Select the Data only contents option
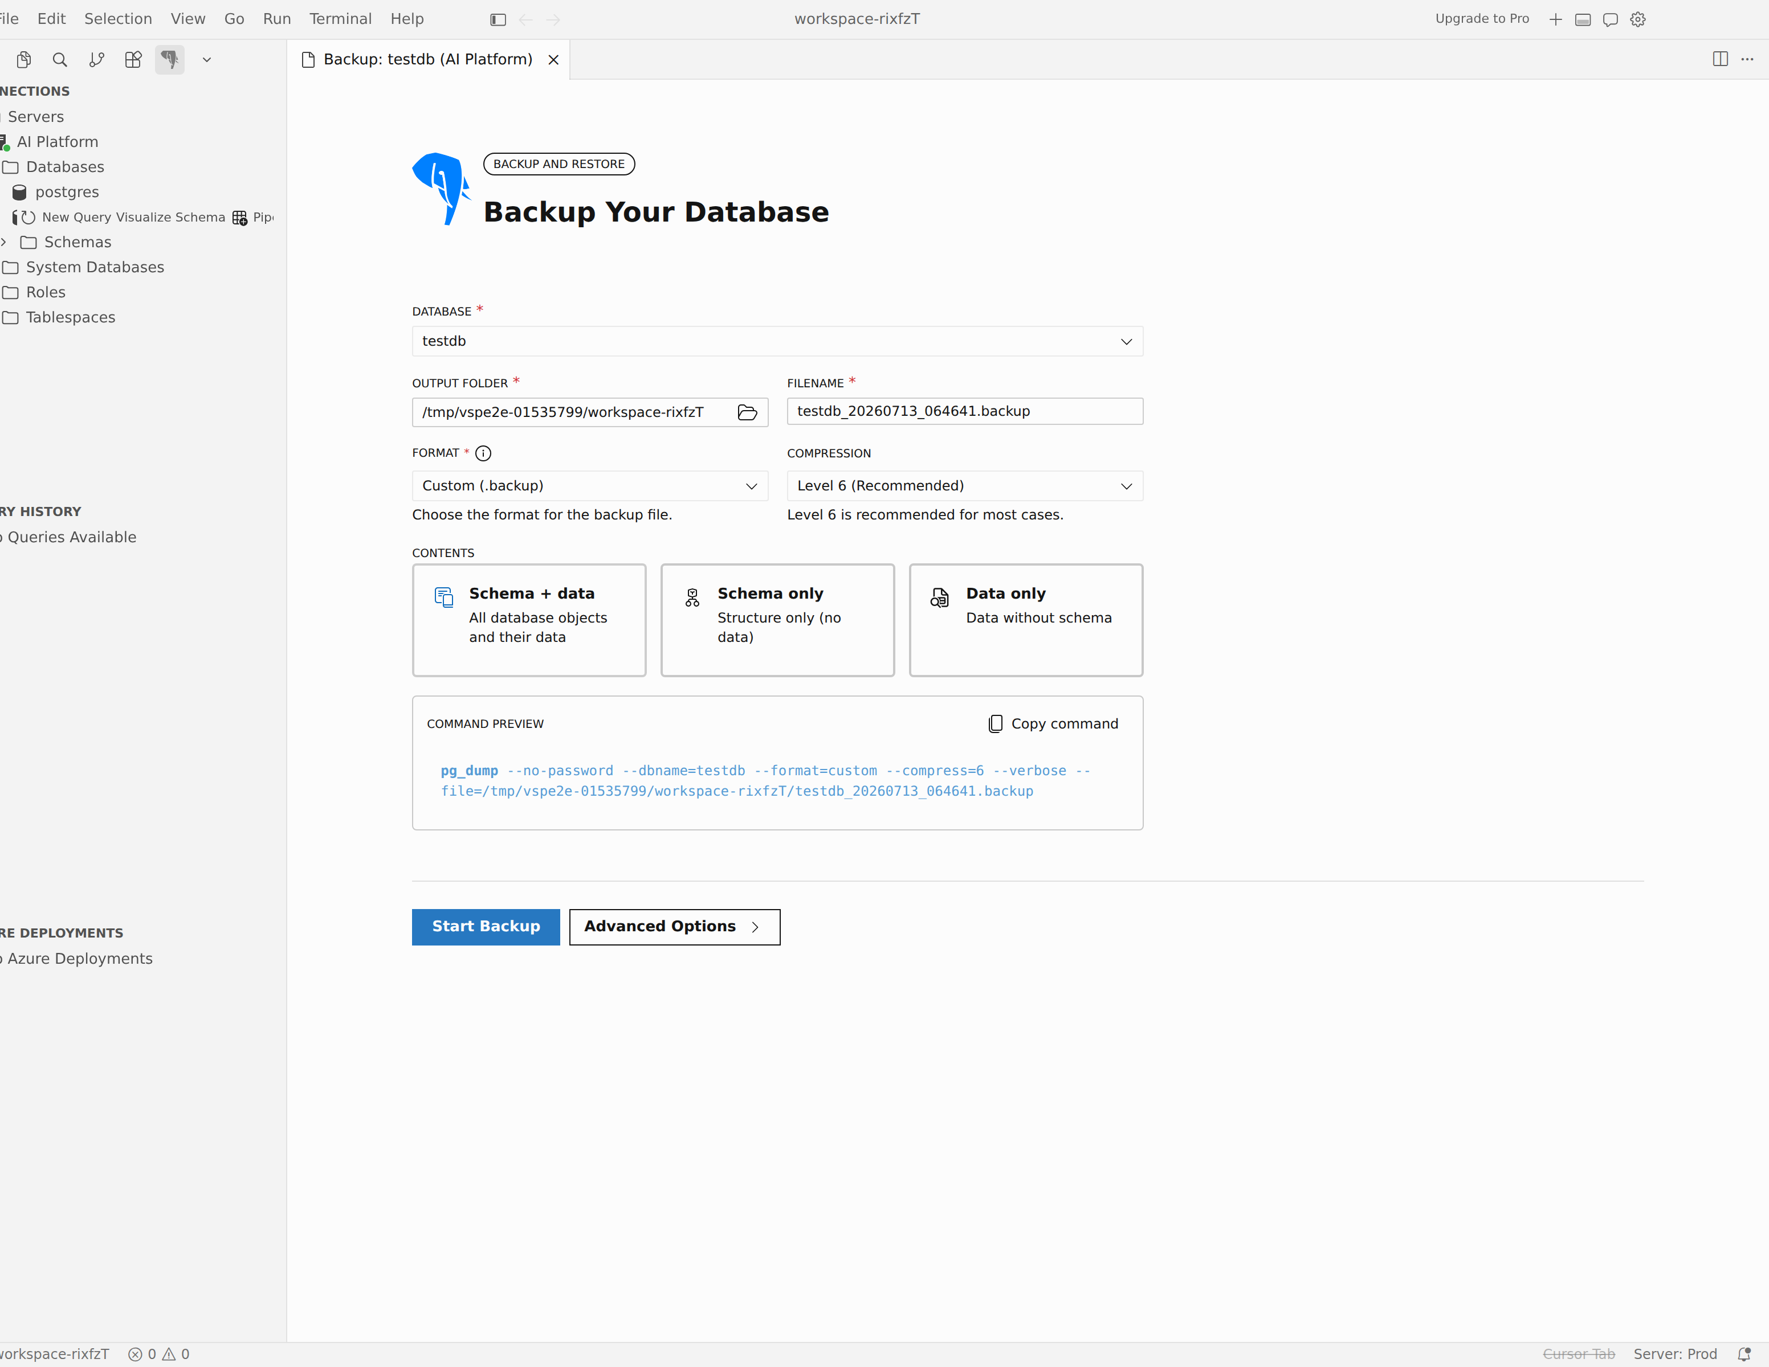This screenshot has width=1769, height=1367. [x=1026, y=620]
